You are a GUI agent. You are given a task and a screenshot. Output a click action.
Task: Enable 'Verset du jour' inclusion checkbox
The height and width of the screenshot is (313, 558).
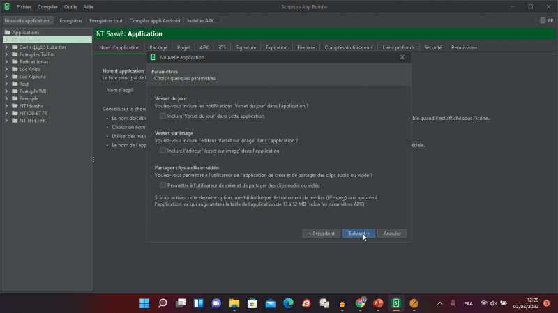click(163, 116)
